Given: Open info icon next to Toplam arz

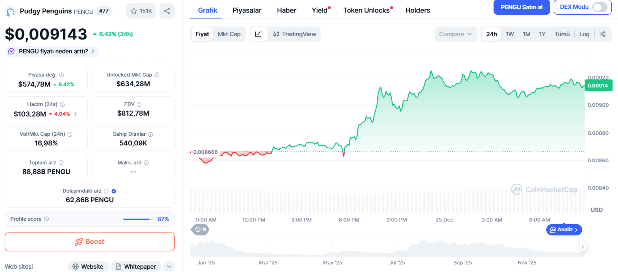Looking at the screenshot, I should 61,163.
